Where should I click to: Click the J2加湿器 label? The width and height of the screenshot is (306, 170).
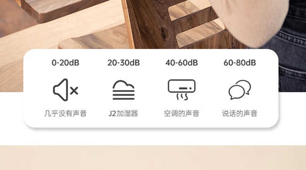123,113
